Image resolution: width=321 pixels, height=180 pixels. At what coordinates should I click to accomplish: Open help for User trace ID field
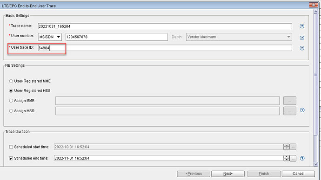pos(302,48)
